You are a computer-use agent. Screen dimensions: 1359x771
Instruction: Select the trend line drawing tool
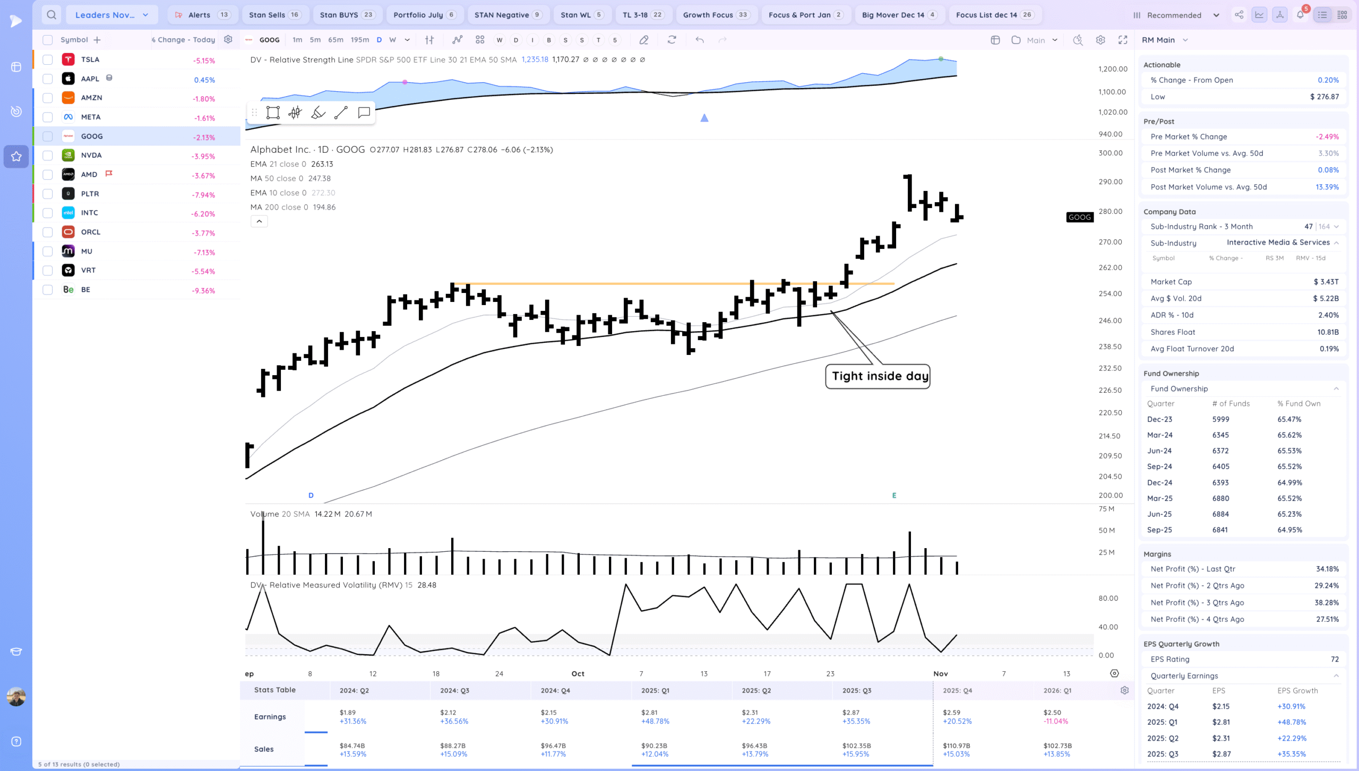click(x=341, y=112)
